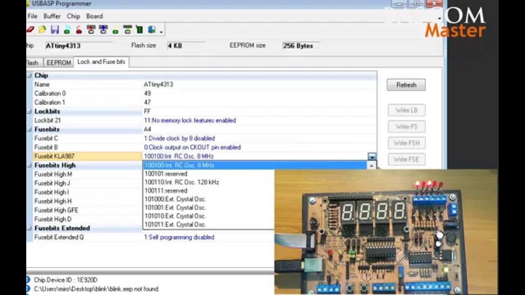Select the Fusebit Extended Q row
The height and width of the screenshot is (295, 525).
click(154, 237)
